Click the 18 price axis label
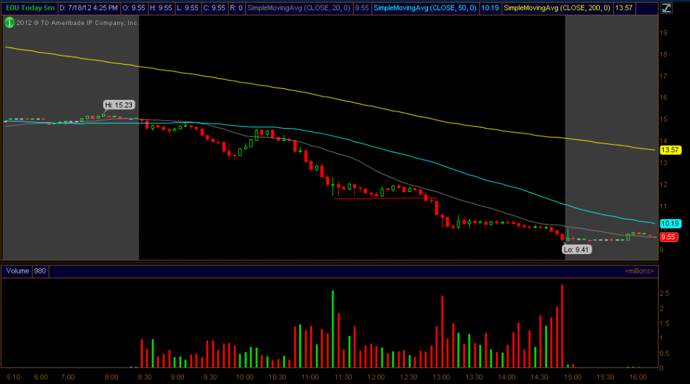Image resolution: width=690 pixels, height=384 pixels. (663, 55)
